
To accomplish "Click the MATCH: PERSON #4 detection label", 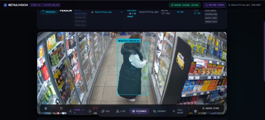I will tap(129, 41).
